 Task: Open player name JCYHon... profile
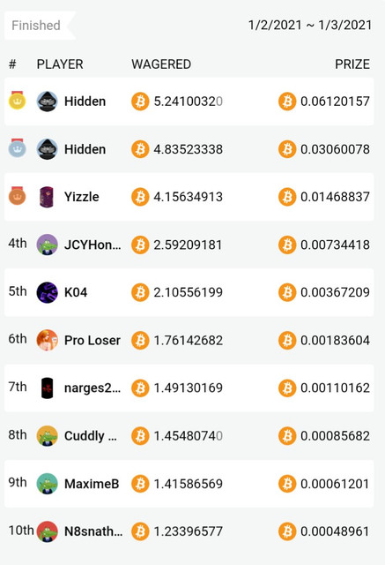[x=93, y=245]
